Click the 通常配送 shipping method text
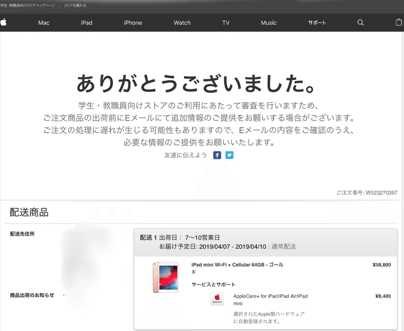The height and width of the screenshot is (331, 404). click(283, 247)
